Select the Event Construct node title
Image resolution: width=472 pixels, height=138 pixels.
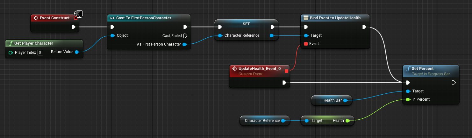point(54,18)
